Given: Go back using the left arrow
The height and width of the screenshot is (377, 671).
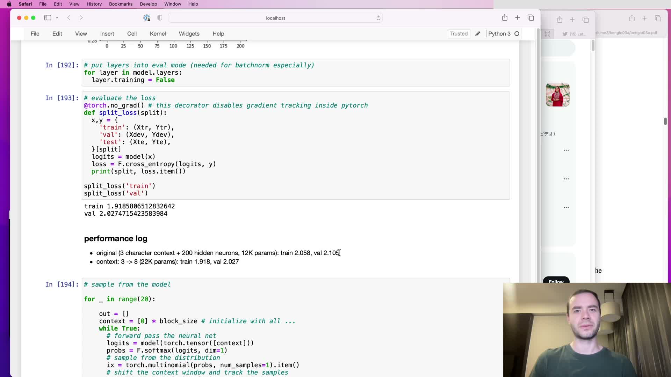Looking at the screenshot, I should click(69, 18).
